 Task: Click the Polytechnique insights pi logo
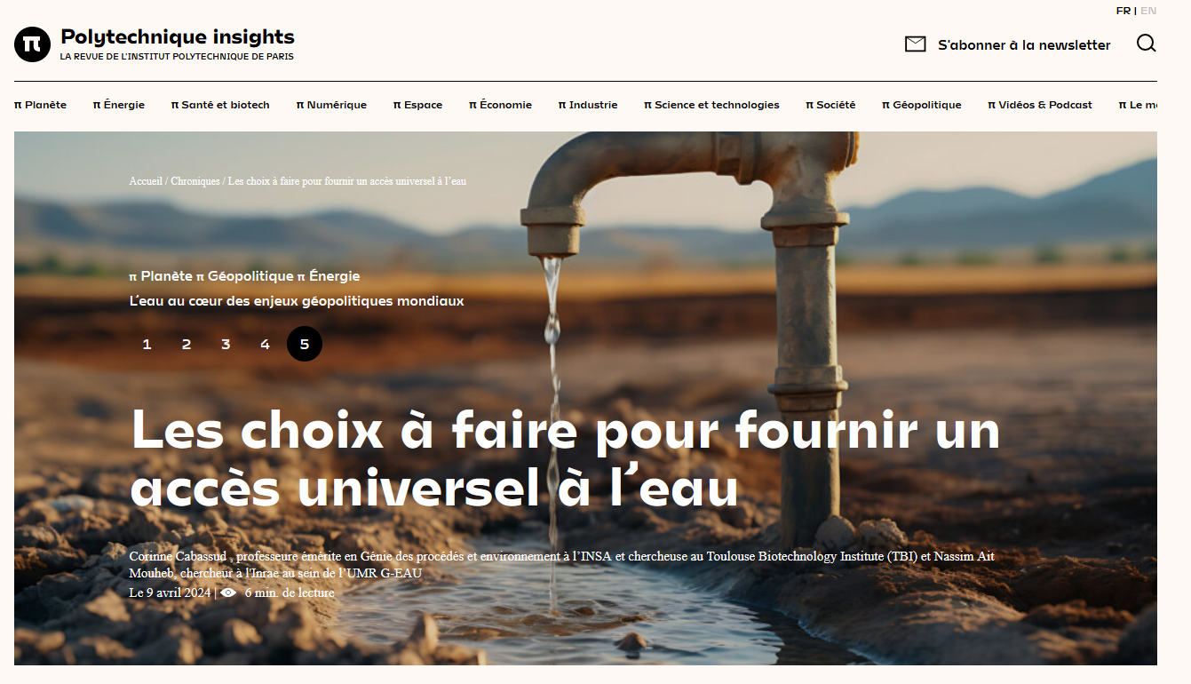coord(32,44)
